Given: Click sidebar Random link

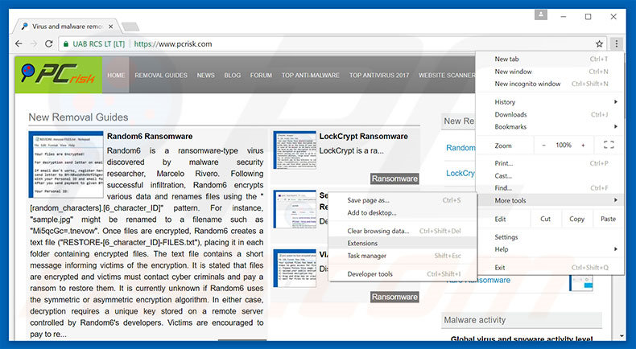Looking at the screenshot, I should coord(460,147).
